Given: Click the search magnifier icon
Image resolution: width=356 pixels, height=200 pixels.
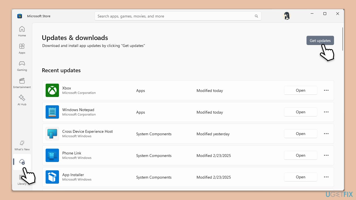Looking at the screenshot, I should pyautogui.click(x=256, y=16).
